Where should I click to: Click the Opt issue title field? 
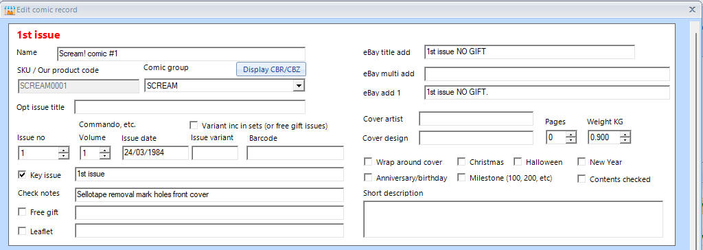[189, 107]
